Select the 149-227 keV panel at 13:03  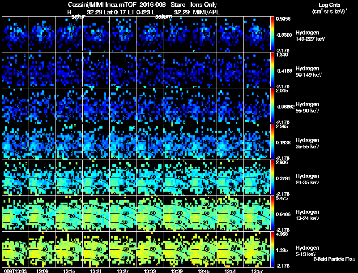tap(15, 34)
